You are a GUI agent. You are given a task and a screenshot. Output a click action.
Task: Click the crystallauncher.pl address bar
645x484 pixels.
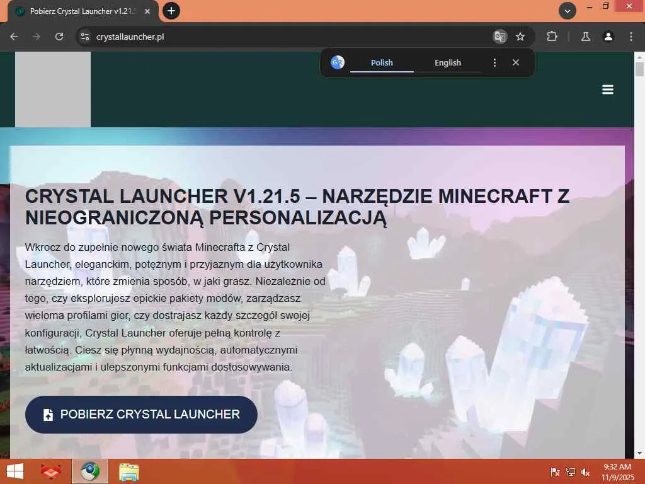(x=288, y=37)
